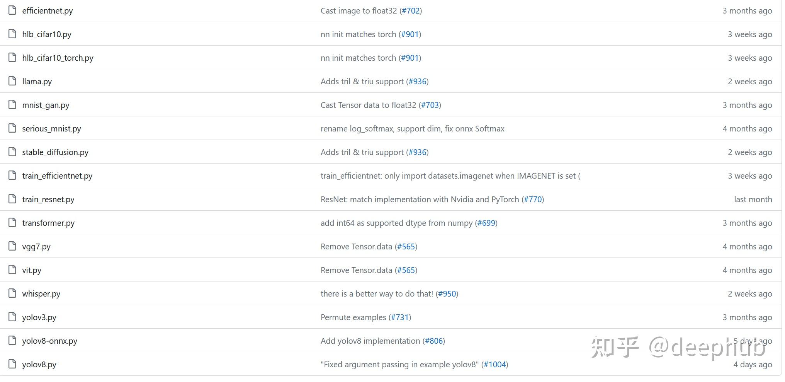Viewport: 785px width, 382px height.
Task: Follow the #950 link on whisper.py row
Action: pos(447,294)
